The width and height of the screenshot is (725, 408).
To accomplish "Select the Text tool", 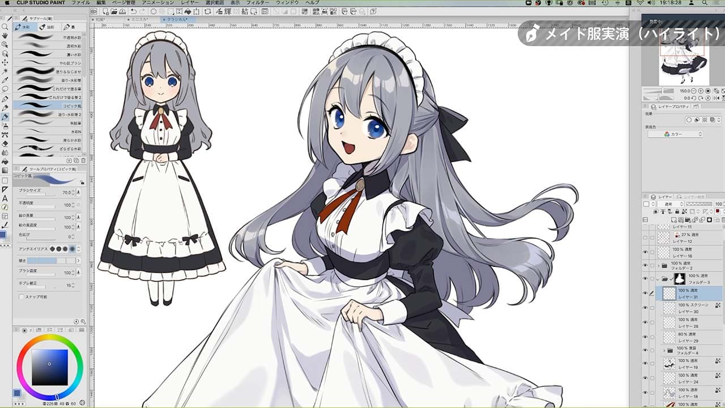I will pos(5,198).
